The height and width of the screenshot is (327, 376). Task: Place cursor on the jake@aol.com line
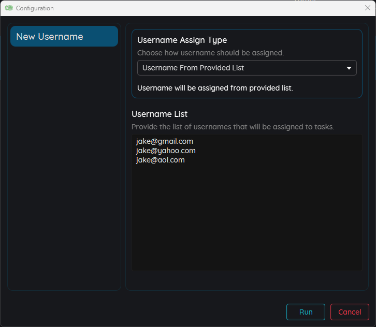161,160
